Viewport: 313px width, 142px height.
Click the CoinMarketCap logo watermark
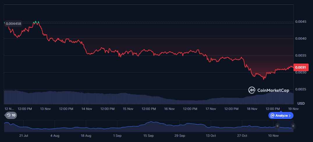[269, 90]
